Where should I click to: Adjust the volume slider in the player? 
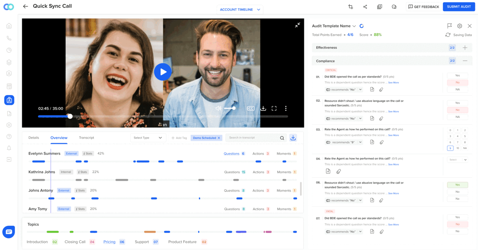[x=230, y=108]
